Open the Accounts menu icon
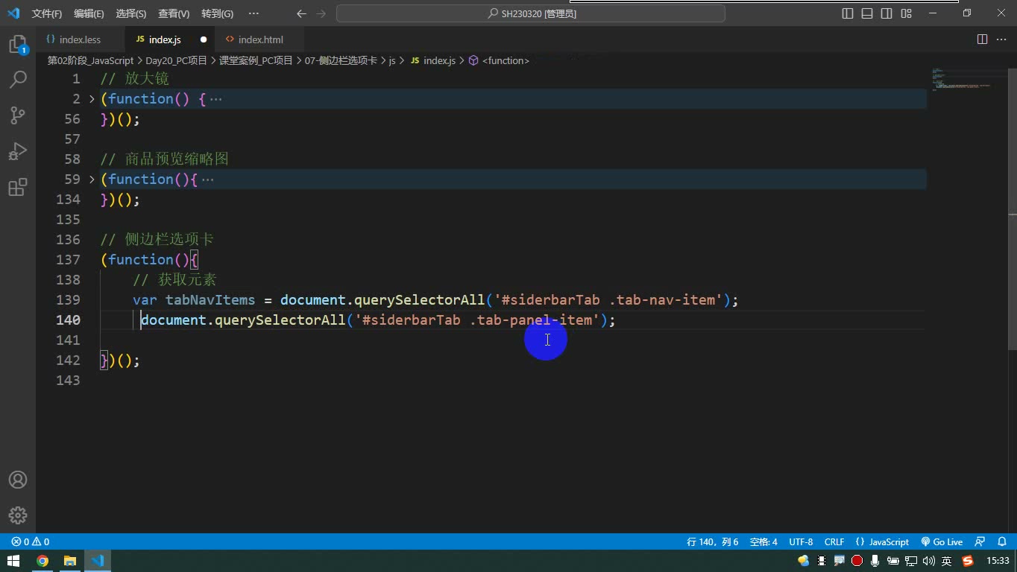This screenshot has width=1017, height=572. coord(18,480)
